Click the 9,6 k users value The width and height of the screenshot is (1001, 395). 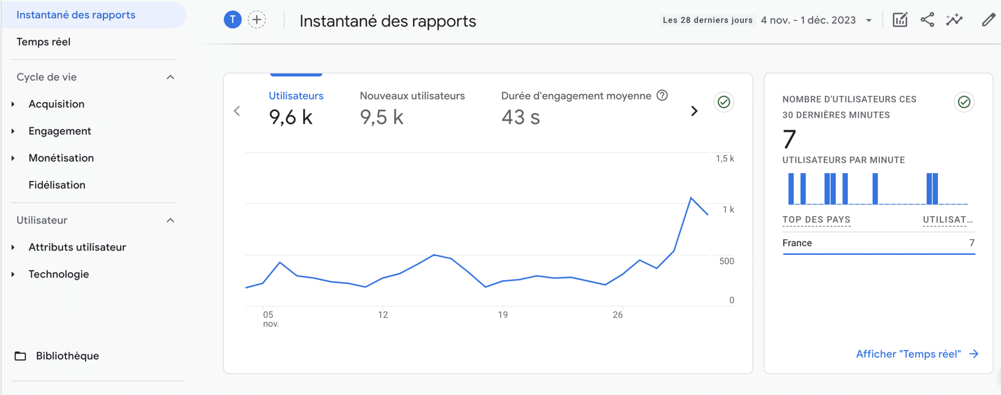(x=291, y=117)
